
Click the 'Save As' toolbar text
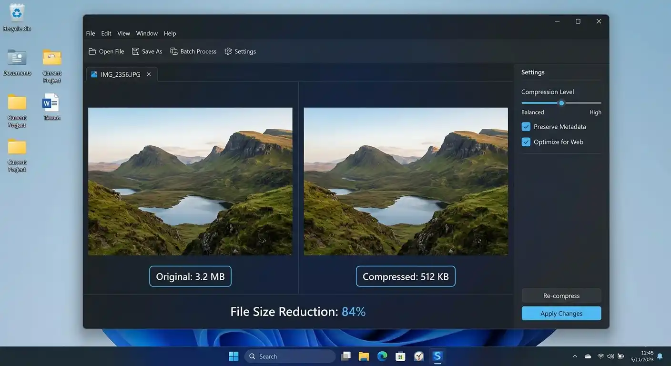click(152, 51)
